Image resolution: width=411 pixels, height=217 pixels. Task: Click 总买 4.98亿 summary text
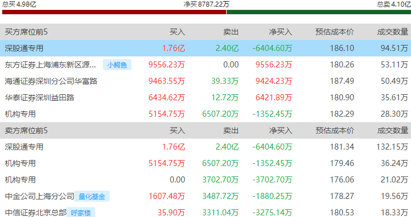pos(19,4)
